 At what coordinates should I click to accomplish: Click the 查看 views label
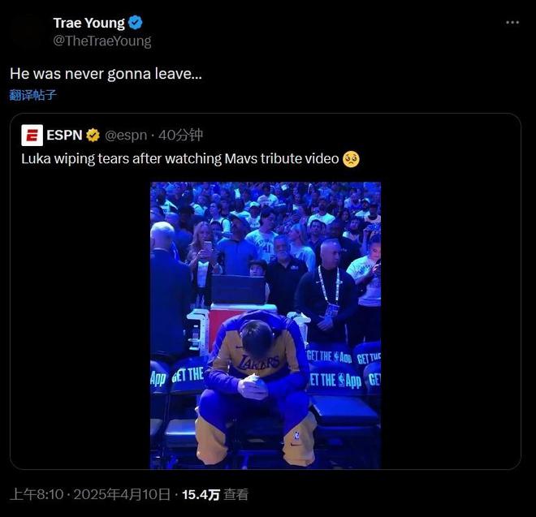point(236,494)
